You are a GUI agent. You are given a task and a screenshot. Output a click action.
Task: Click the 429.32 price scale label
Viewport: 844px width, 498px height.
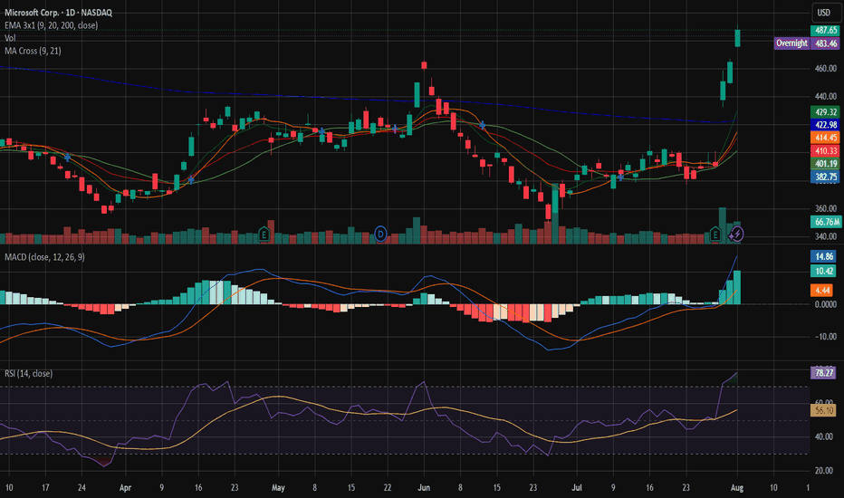point(826,112)
